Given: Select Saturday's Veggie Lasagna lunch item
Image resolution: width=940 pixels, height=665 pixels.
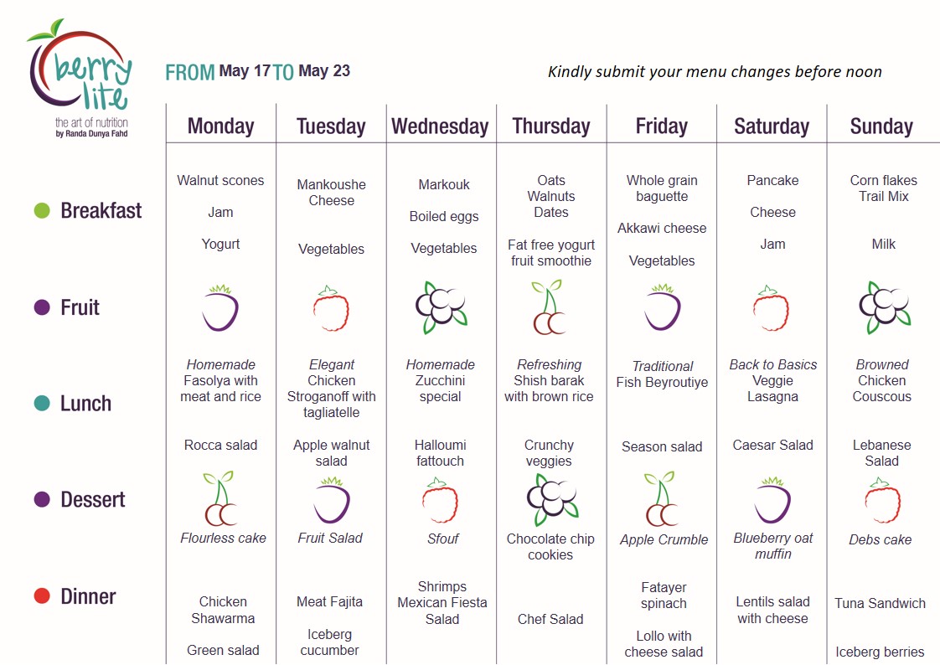Looking at the screenshot, I should [x=772, y=389].
